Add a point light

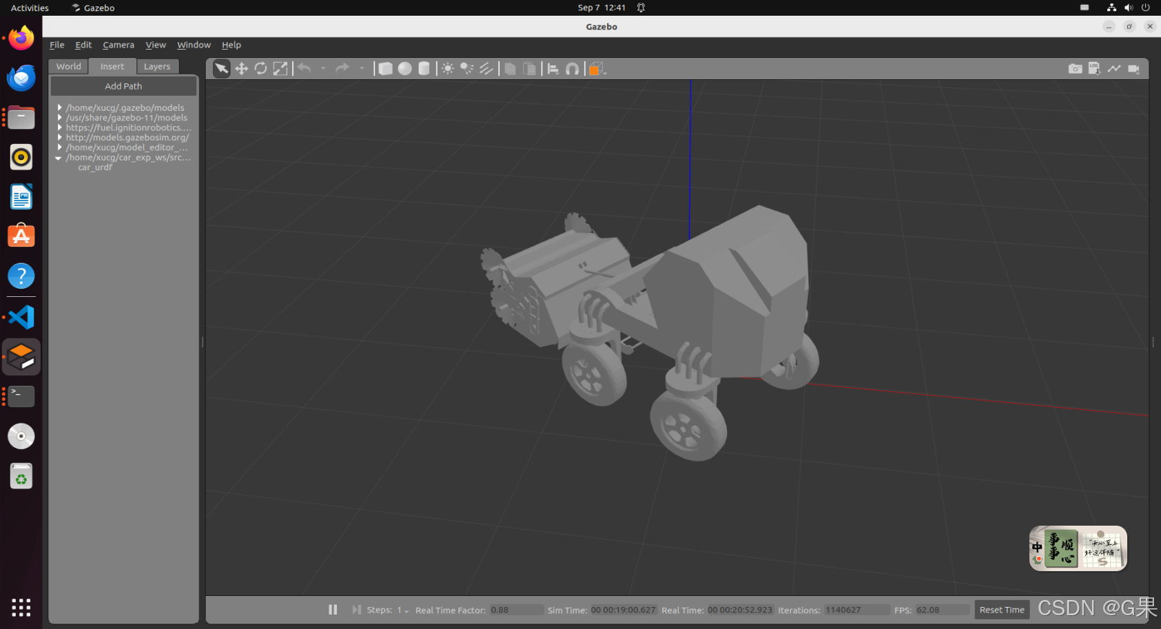coord(448,68)
